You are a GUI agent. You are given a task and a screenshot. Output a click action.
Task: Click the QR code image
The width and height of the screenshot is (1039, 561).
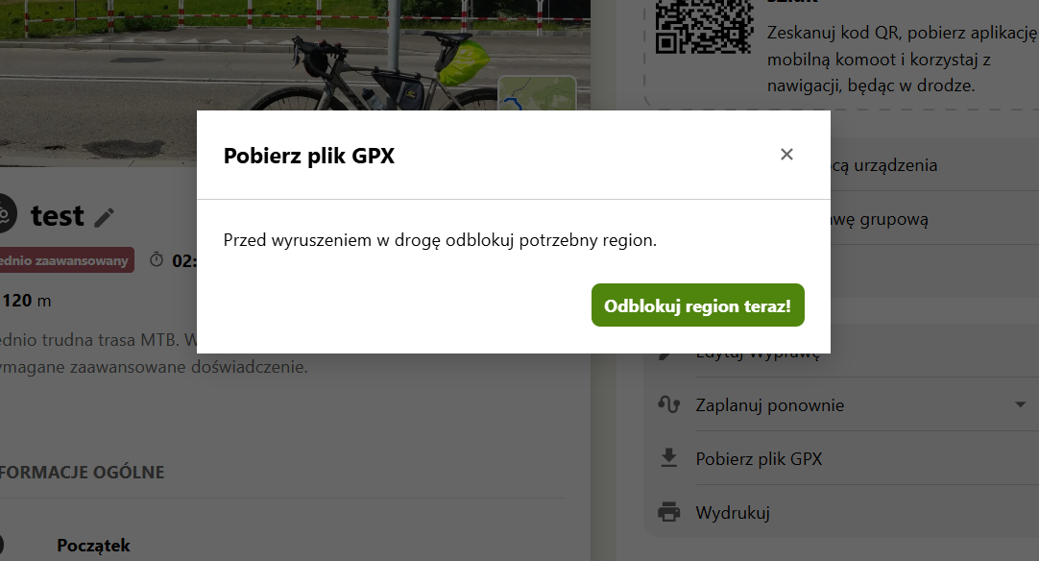coord(704,27)
